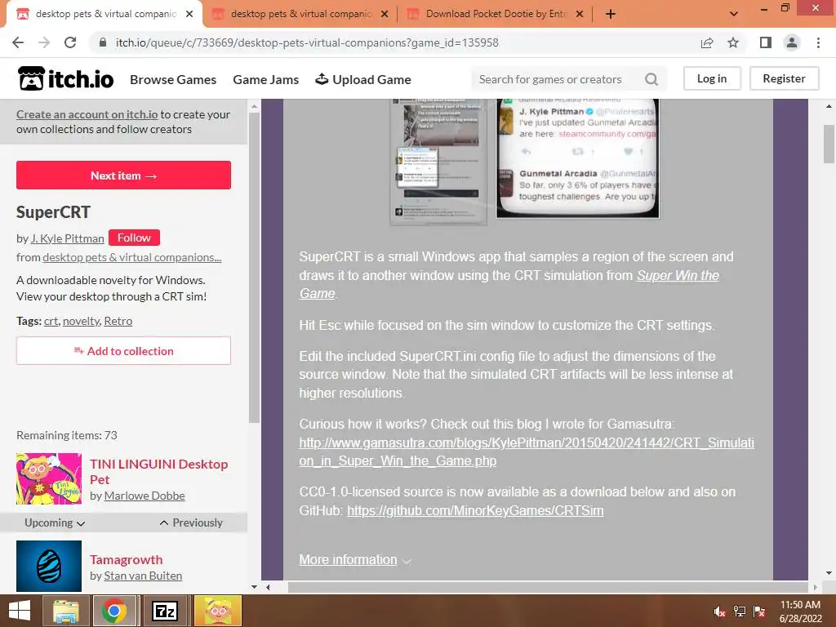Expand More information section
Screen dimensions: 836x627
pos(355,560)
